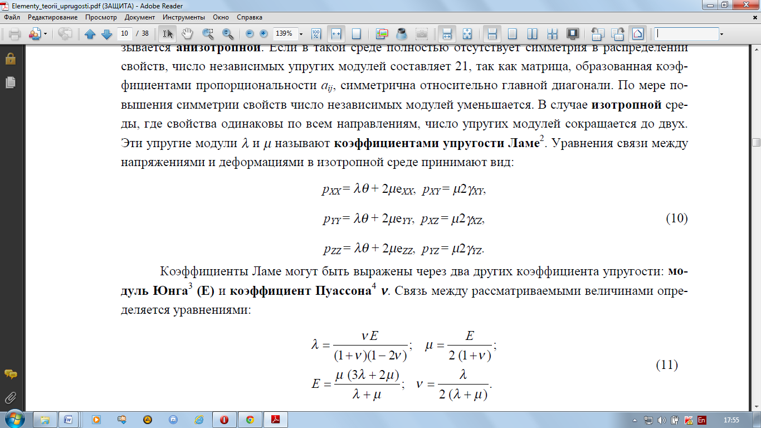
Task: Switch to Two-Up Continuous layout
Action: [x=552, y=33]
